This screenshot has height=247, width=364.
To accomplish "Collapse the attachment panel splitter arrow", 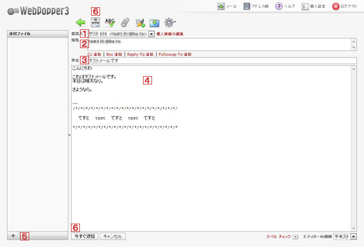I will click(x=70, y=135).
